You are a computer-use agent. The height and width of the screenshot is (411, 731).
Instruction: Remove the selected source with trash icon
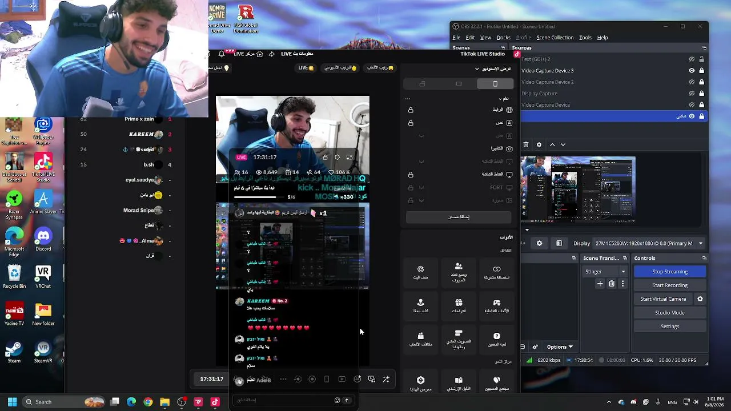point(526,145)
